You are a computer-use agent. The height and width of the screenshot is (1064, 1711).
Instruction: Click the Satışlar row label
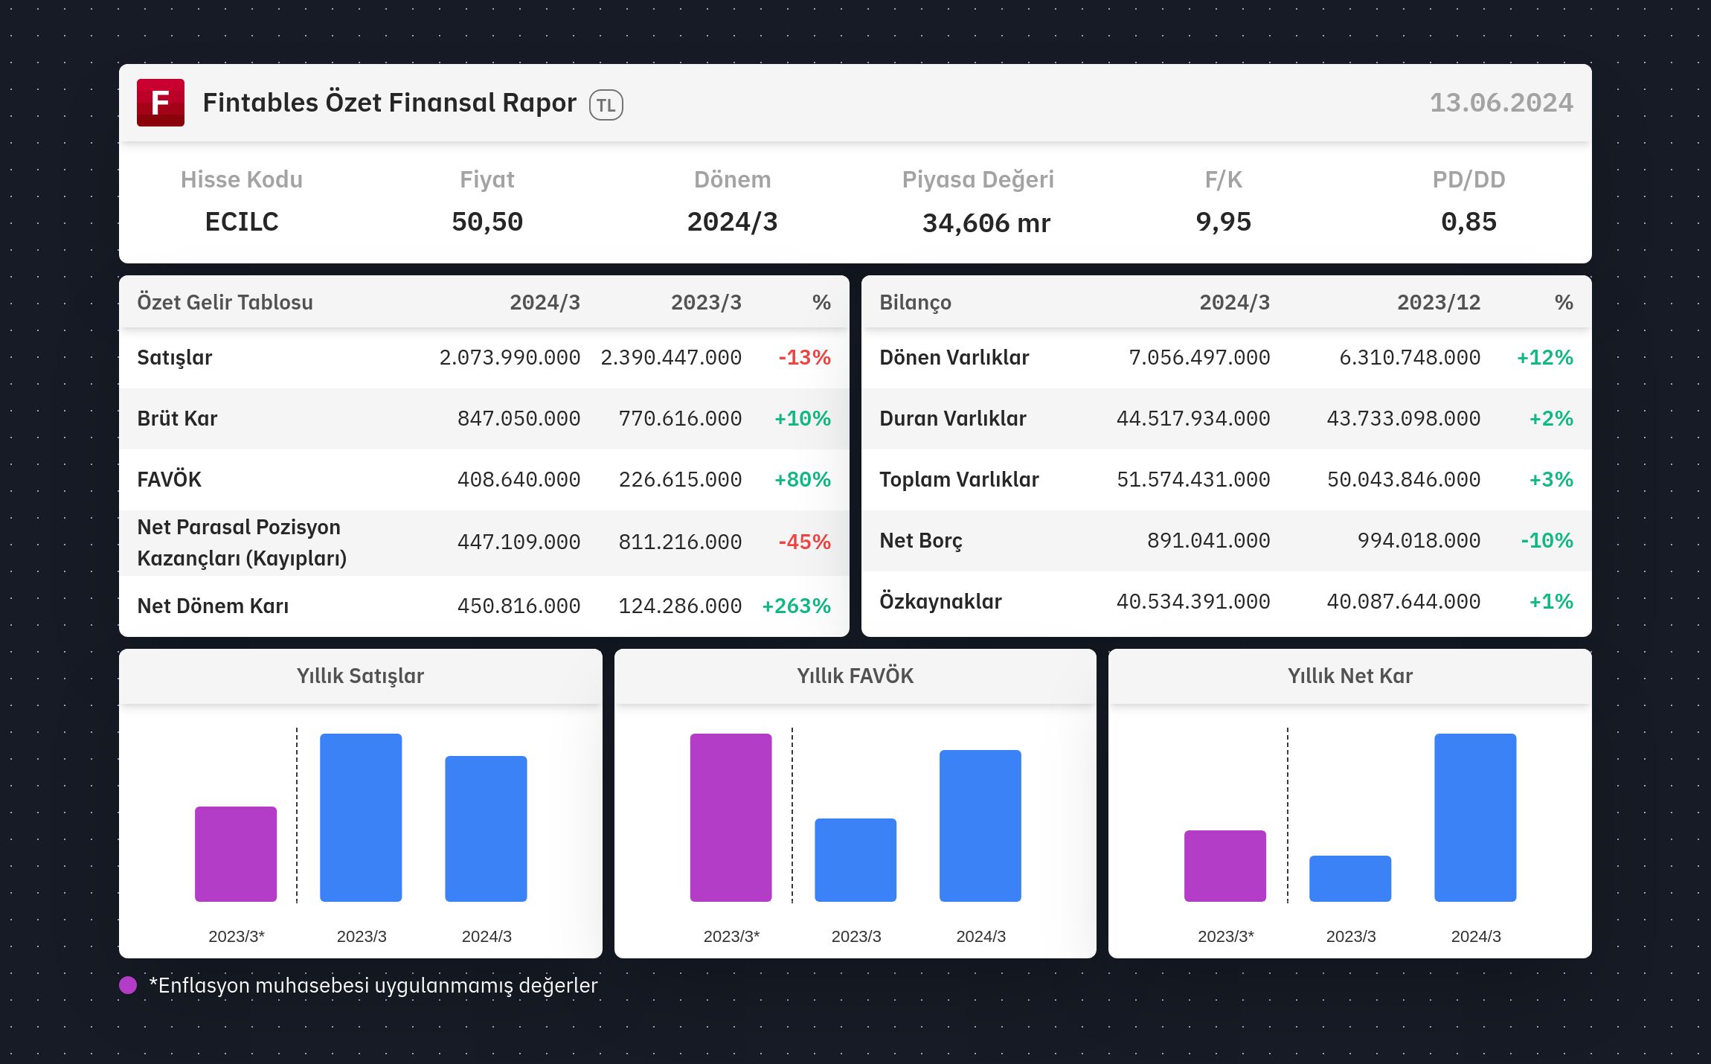175,358
